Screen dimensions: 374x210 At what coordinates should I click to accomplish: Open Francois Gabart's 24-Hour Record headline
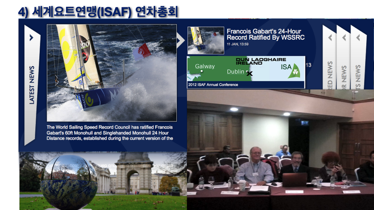265,34
